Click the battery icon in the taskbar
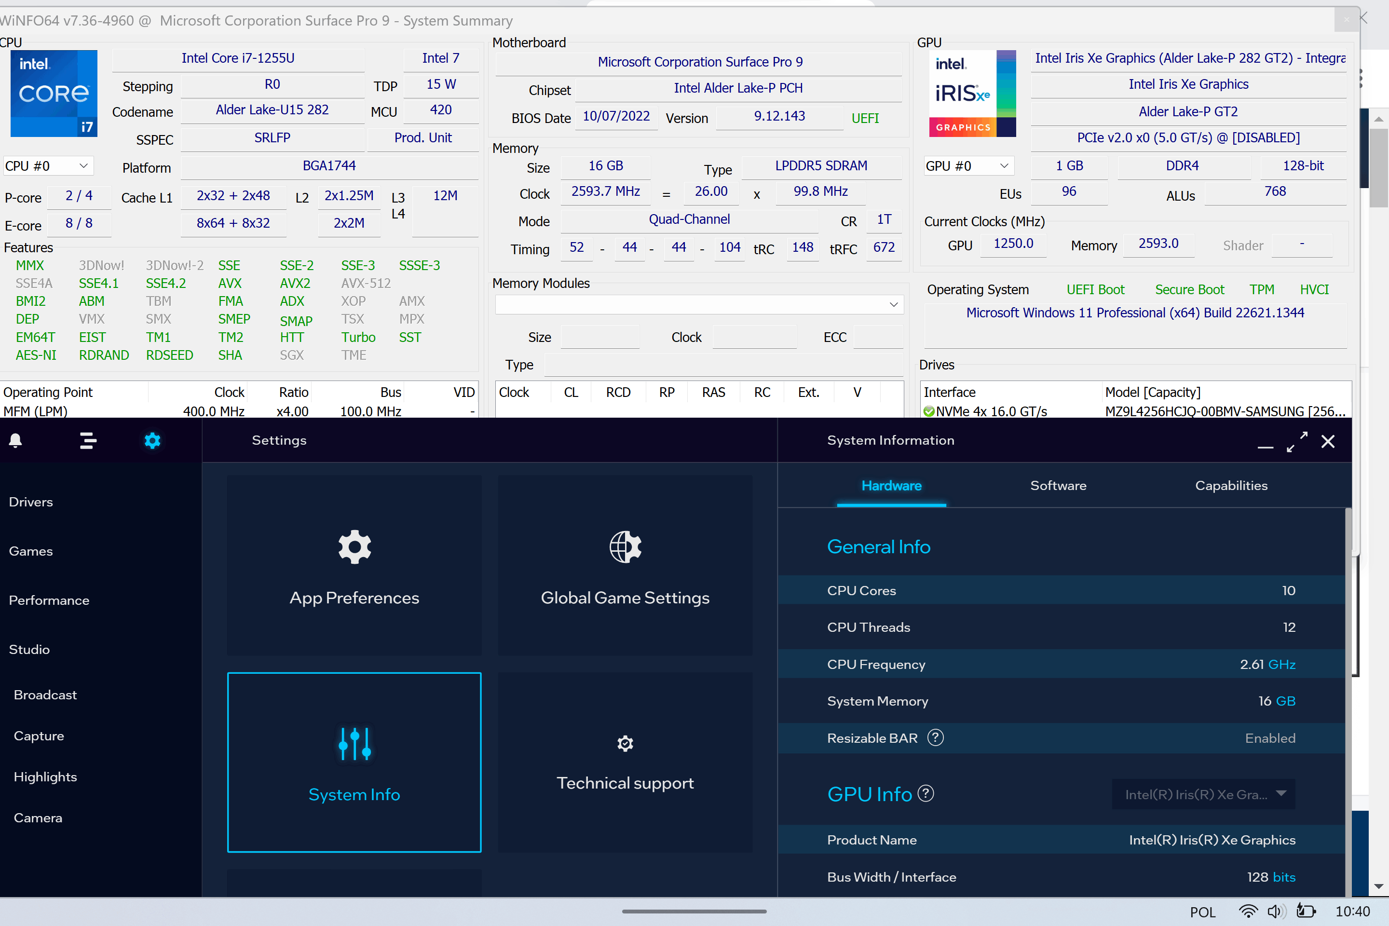Viewport: 1389px width, 926px height. pyautogui.click(x=1307, y=911)
